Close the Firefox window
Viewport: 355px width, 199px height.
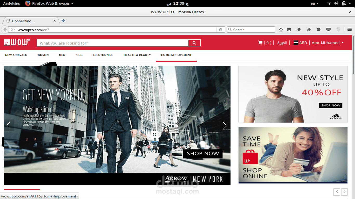[350, 12]
